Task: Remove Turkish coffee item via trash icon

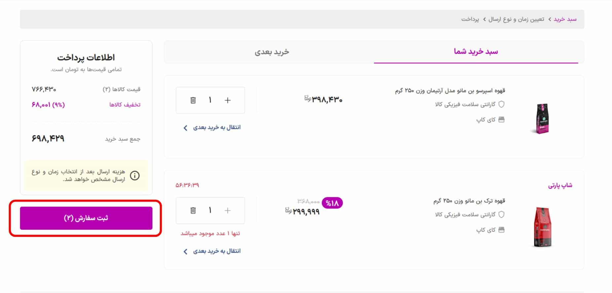Action: pyautogui.click(x=193, y=210)
